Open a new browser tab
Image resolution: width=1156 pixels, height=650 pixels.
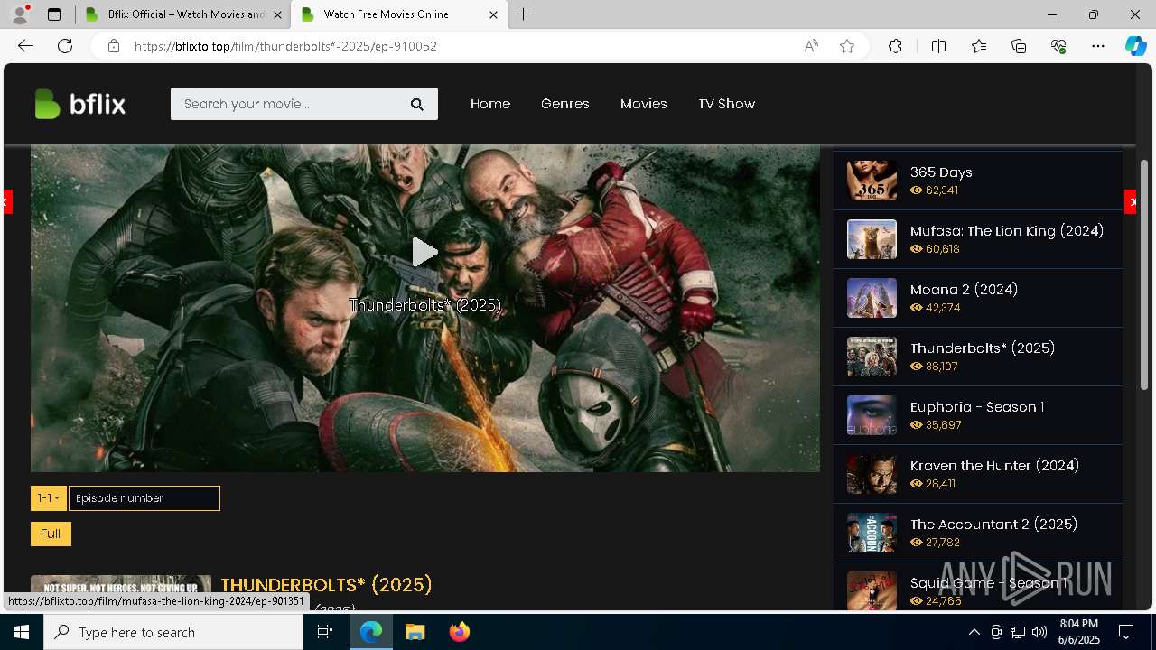(524, 14)
